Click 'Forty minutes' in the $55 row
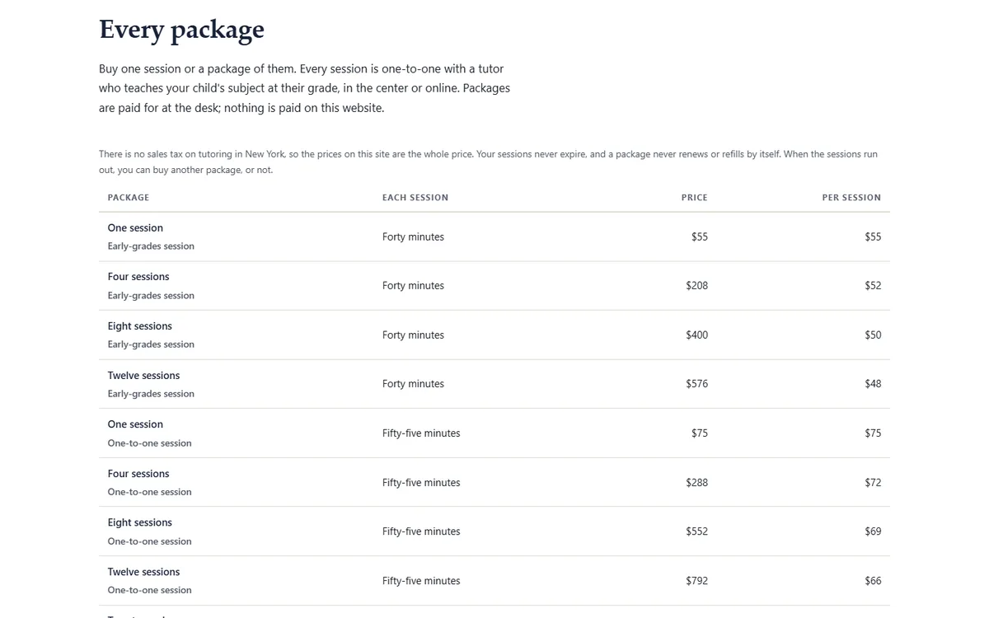Image resolution: width=989 pixels, height=618 pixels. (413, 237)
